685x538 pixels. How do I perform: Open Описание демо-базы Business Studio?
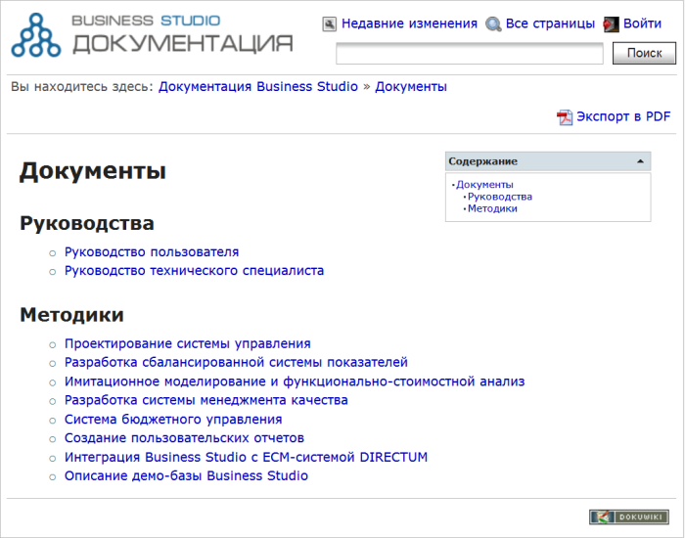point(186,476)
